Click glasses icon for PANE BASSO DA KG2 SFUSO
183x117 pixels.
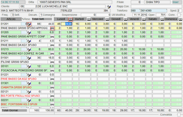[x=52, y=79]
